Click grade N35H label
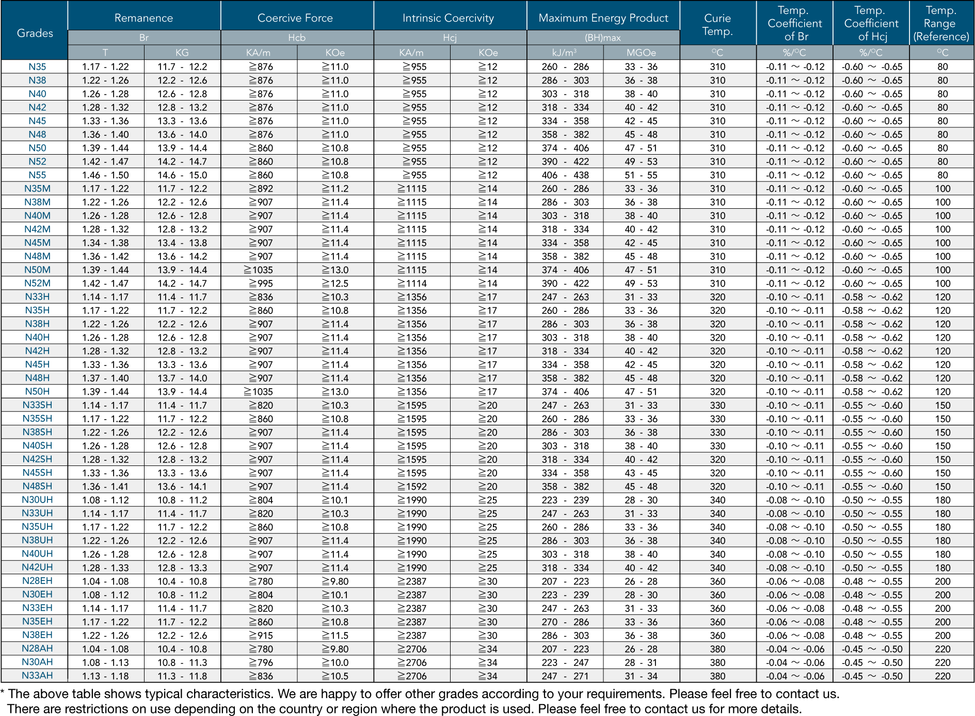 37,310
